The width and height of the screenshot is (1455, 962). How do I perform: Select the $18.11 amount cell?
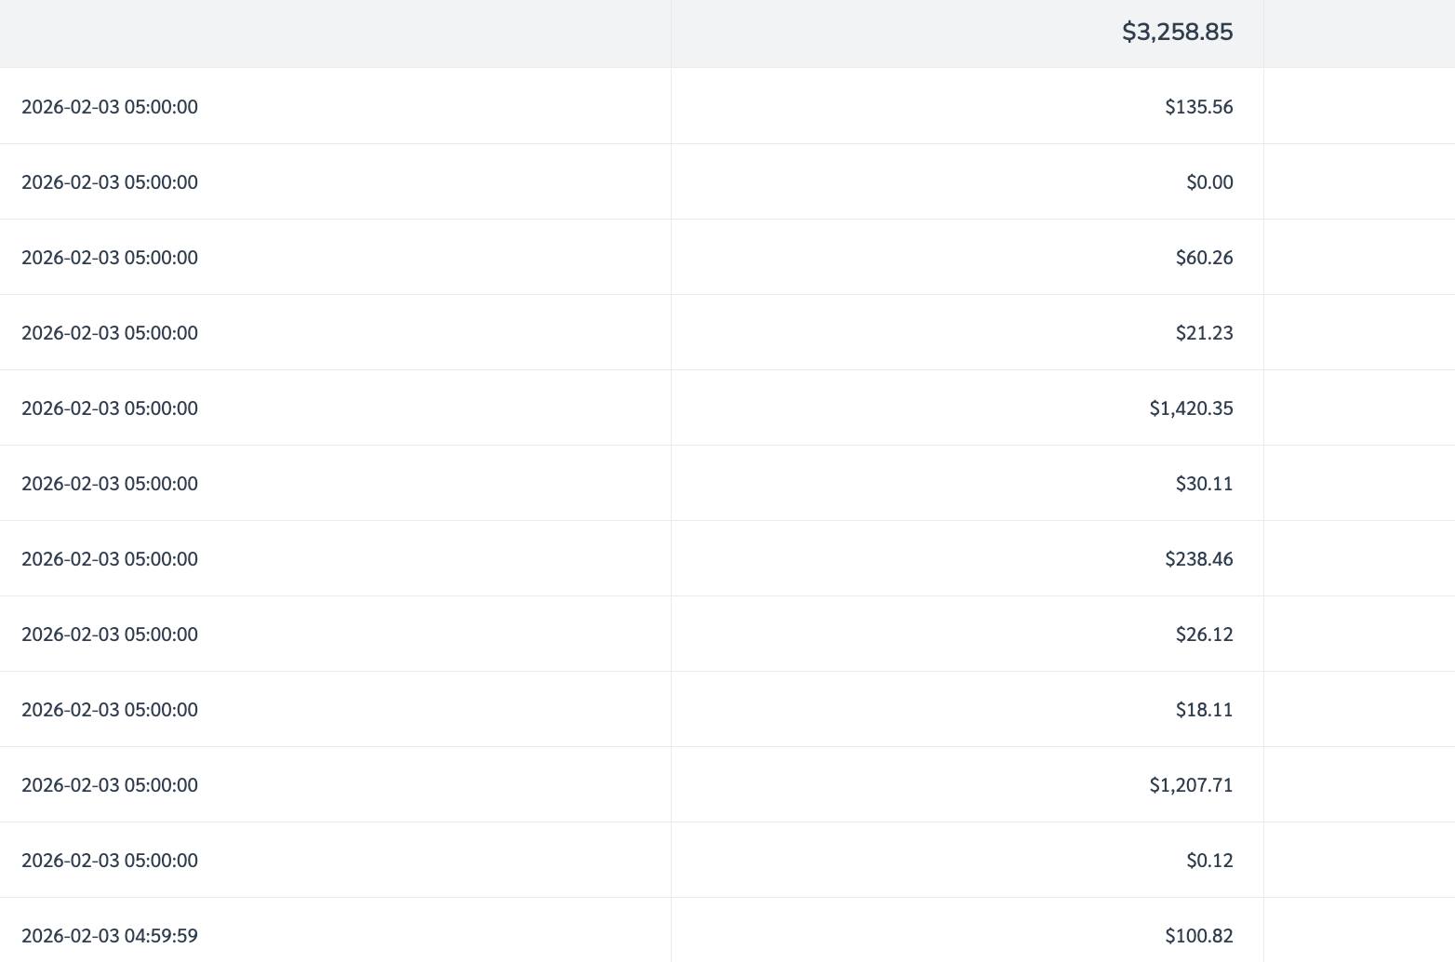(1204, 710)
